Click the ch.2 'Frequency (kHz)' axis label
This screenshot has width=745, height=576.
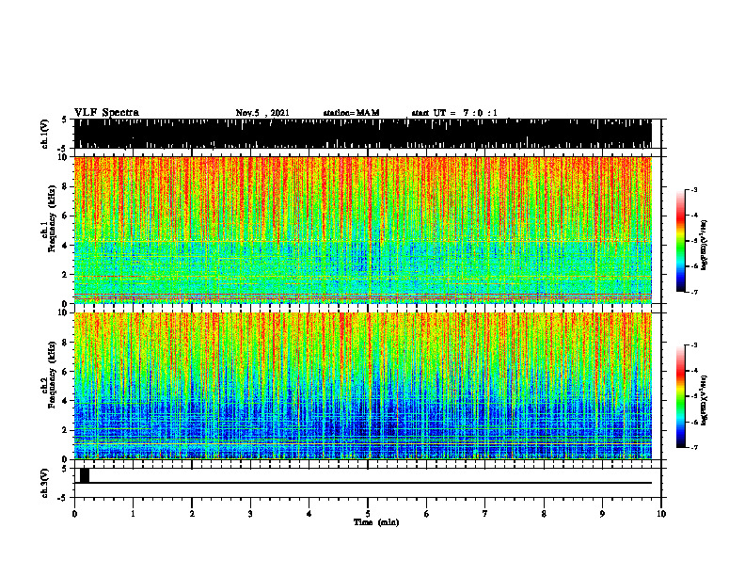[x=52, y=375]
